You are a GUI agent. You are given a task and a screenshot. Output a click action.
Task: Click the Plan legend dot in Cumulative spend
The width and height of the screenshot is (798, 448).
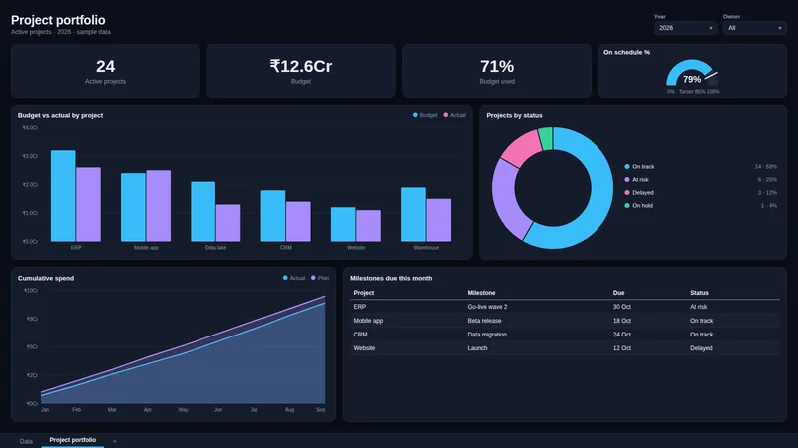click(313, 278)
